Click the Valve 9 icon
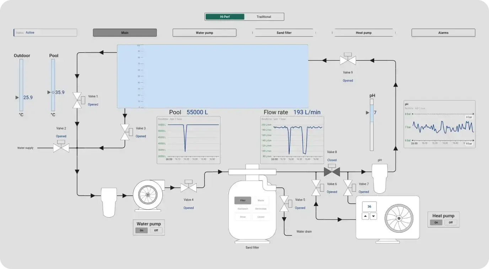489x269 pixels. 348,60
